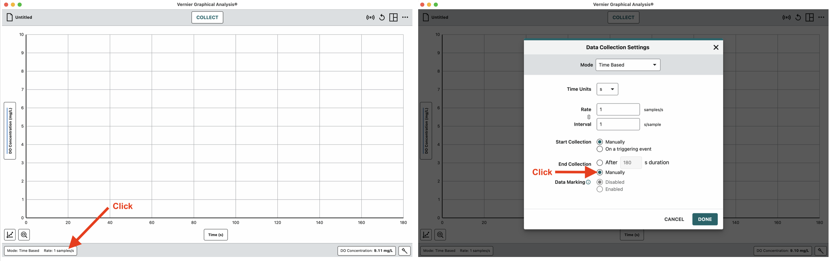Viewport: 830px width, 261px height.
Task: Click autoscale zoom icon in right window
Action: pos(440,235)
